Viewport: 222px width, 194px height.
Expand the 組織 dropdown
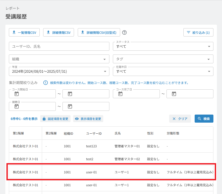tap(59, 59)
